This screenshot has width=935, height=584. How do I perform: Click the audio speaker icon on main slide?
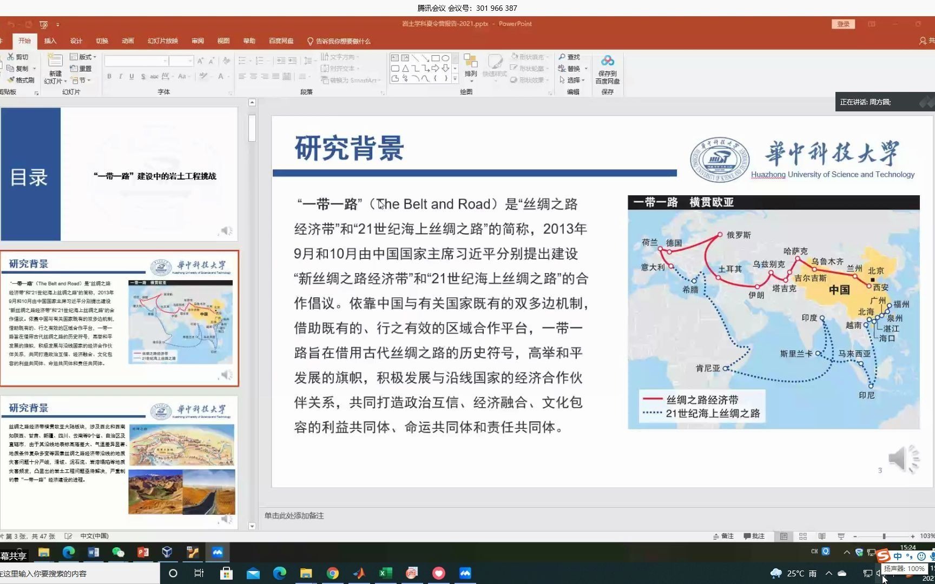tap(904, 460)
